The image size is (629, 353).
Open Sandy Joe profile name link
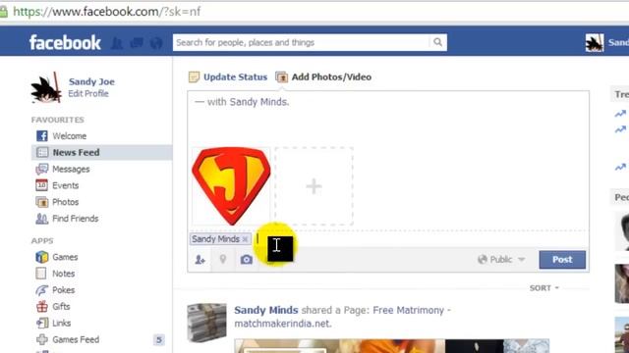(x=91, y=81)
